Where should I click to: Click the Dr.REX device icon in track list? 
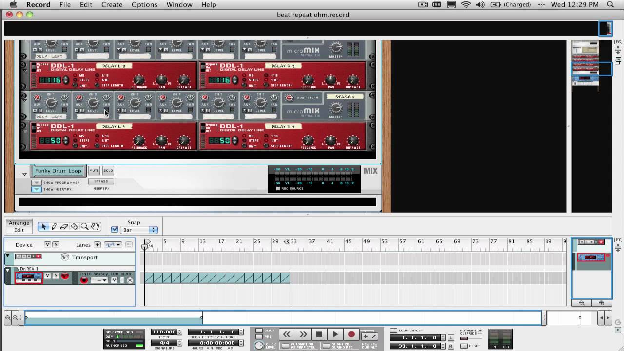29,278
